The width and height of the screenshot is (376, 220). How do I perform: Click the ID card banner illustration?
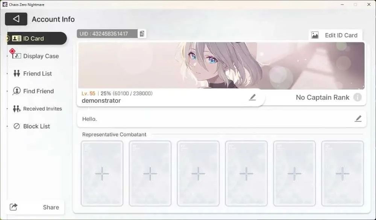[x=221, y=66]
